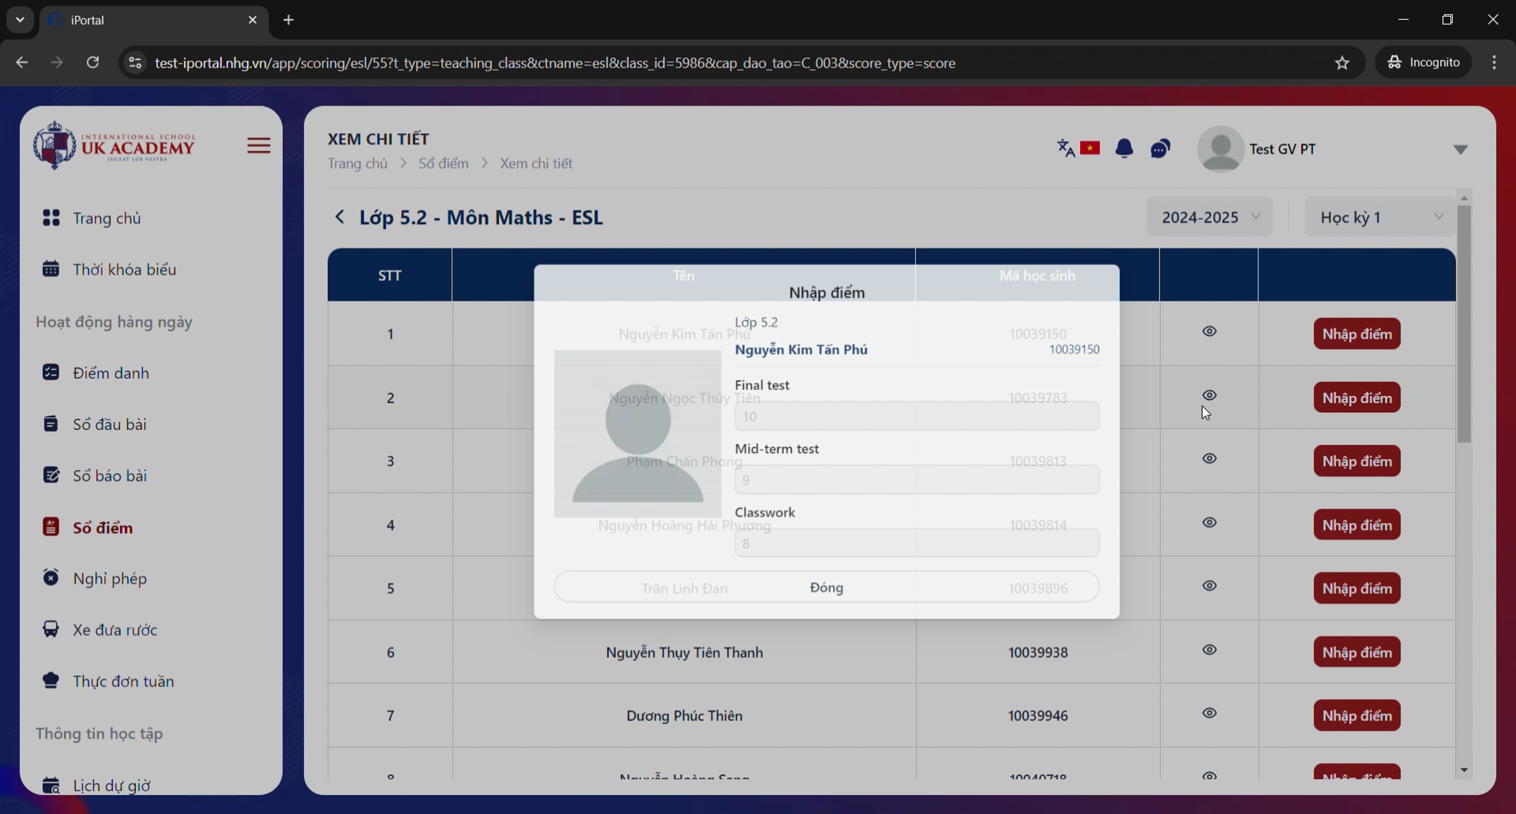This screenshot has width=1516, height=814.
Task: Go to Thời khóa biểu menu item
Action: (124, 269)
